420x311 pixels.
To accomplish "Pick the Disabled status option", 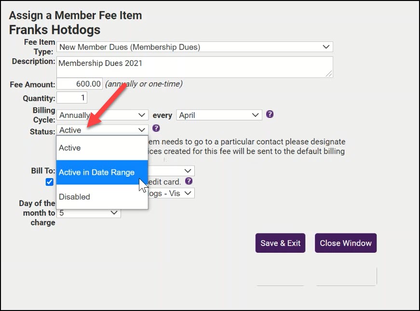I will coord(102,197).
